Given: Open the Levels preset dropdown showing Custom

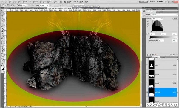Looking at the screenshot, I should [x=164, y=15].
